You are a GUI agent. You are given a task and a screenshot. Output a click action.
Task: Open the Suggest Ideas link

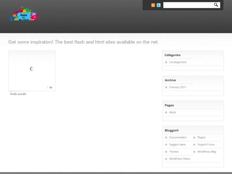[x=177, y=145]
